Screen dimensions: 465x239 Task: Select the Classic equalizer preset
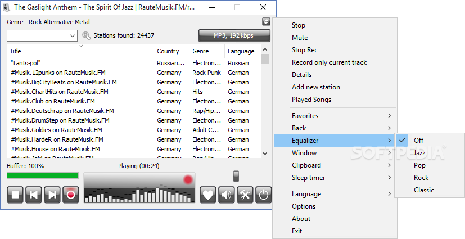pos(430,190)
